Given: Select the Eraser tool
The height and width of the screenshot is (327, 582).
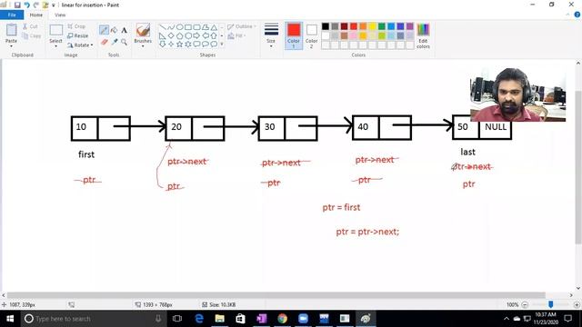Looking at the screenshot, I should tap(104, 43).
